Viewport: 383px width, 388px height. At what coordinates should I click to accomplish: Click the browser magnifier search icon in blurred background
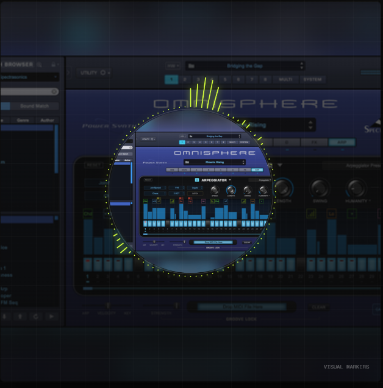[39, 65]
